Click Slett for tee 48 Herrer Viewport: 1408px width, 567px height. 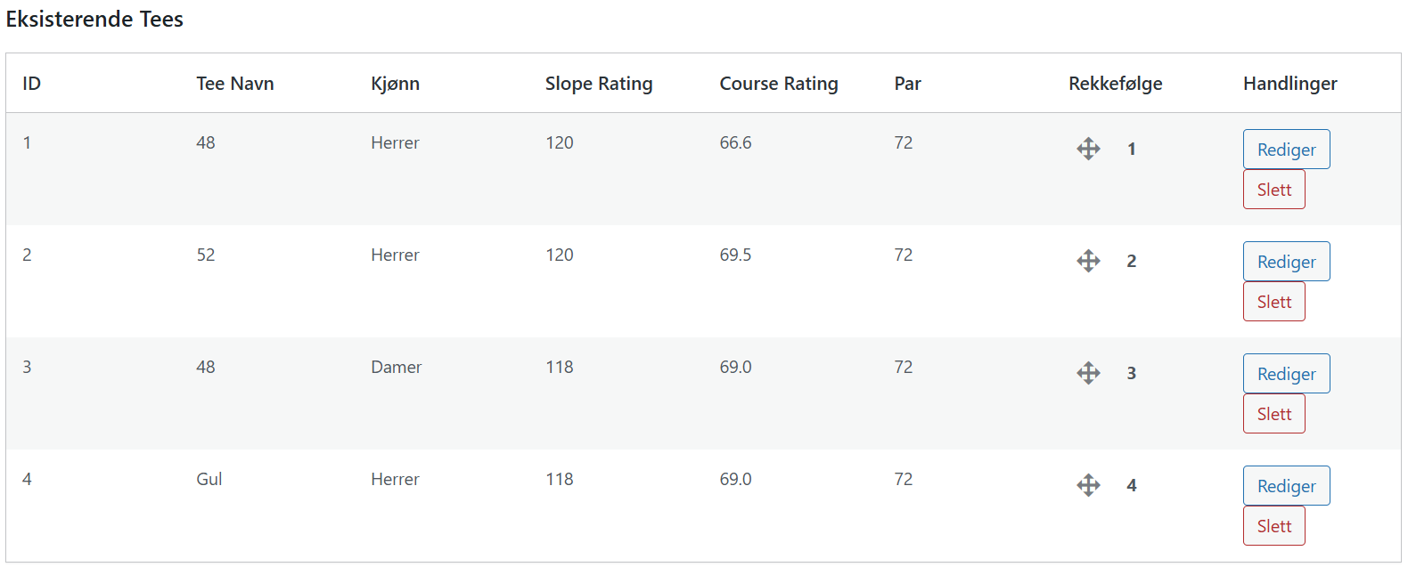pyautogui.click(x=1273, y=190)
